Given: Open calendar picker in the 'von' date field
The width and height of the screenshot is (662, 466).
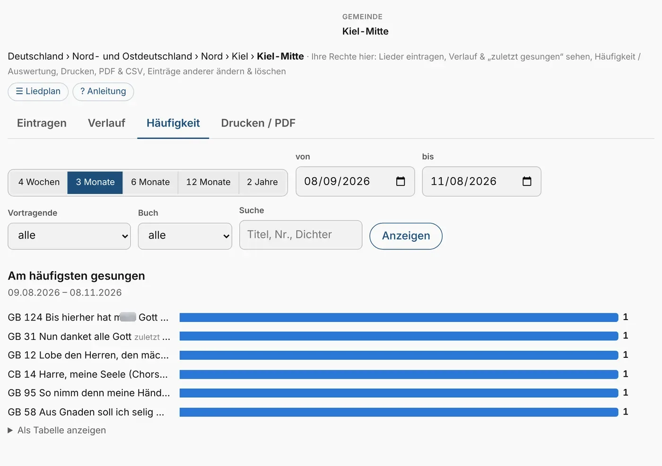Looking at the screenshot, I should pyautogui.click(x=401, y=181).
